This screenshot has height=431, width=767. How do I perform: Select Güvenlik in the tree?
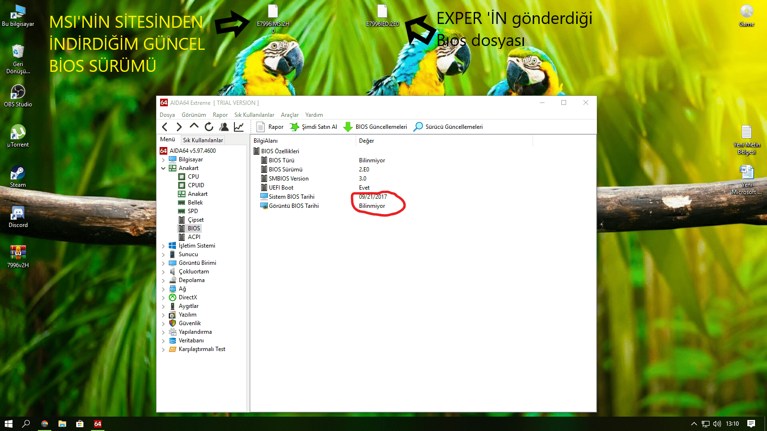185,323
